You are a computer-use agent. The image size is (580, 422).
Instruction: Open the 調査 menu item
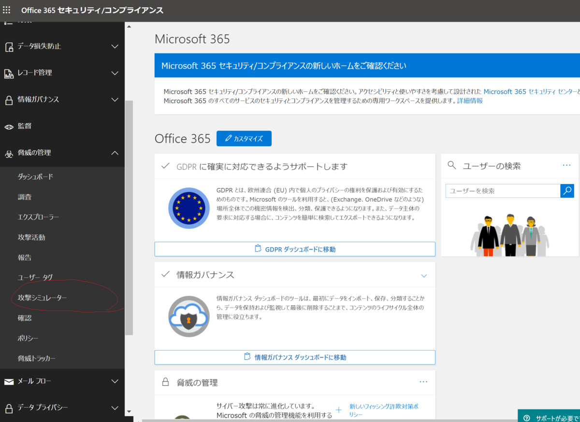[25, 197]
